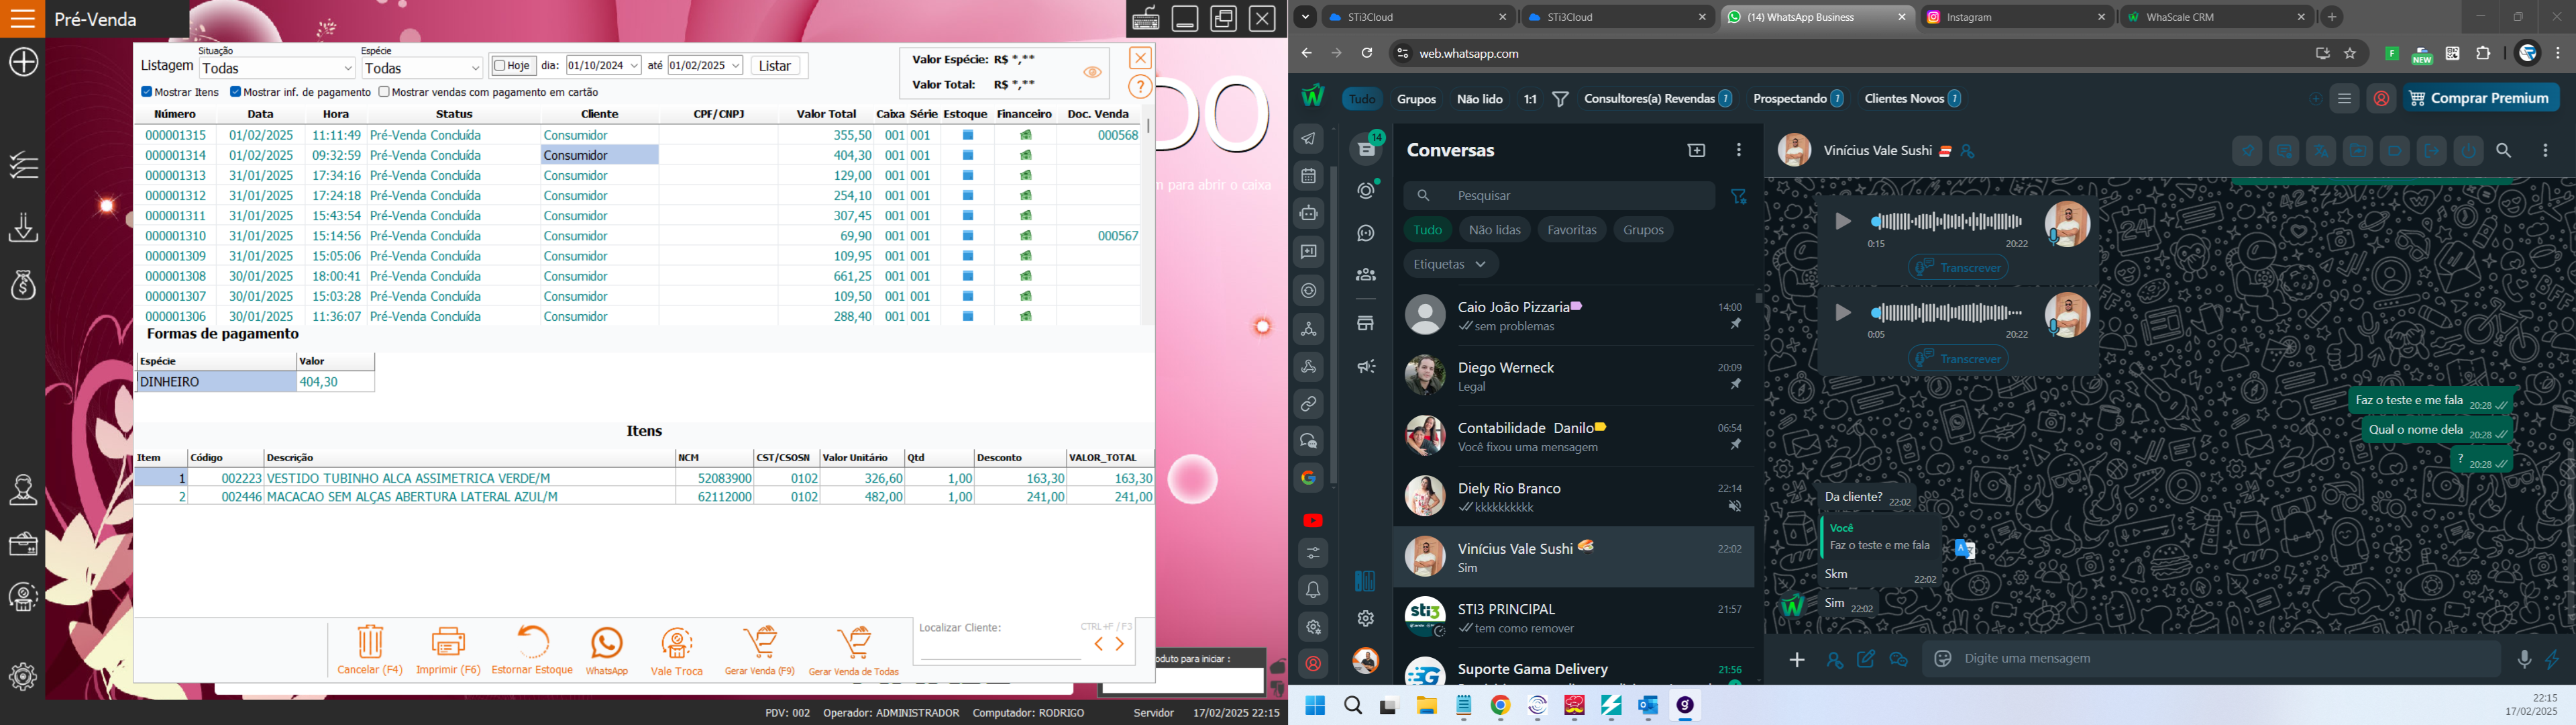2576x725 pixels.
Task: Uncheck Mostrar inf. de pagamento
Action: point(236,92)
